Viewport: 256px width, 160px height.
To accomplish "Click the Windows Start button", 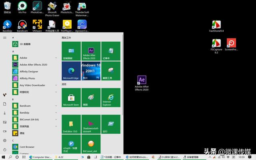I will (4, 157).
